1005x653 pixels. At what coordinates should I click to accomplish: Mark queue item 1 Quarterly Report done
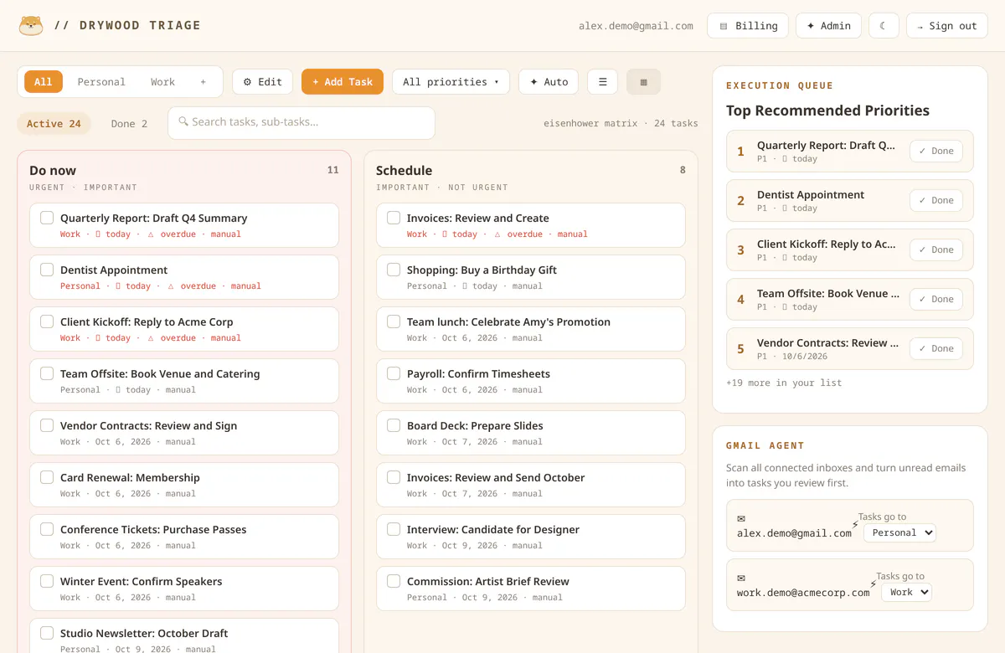pyautogui.click(x=936, y=151)
